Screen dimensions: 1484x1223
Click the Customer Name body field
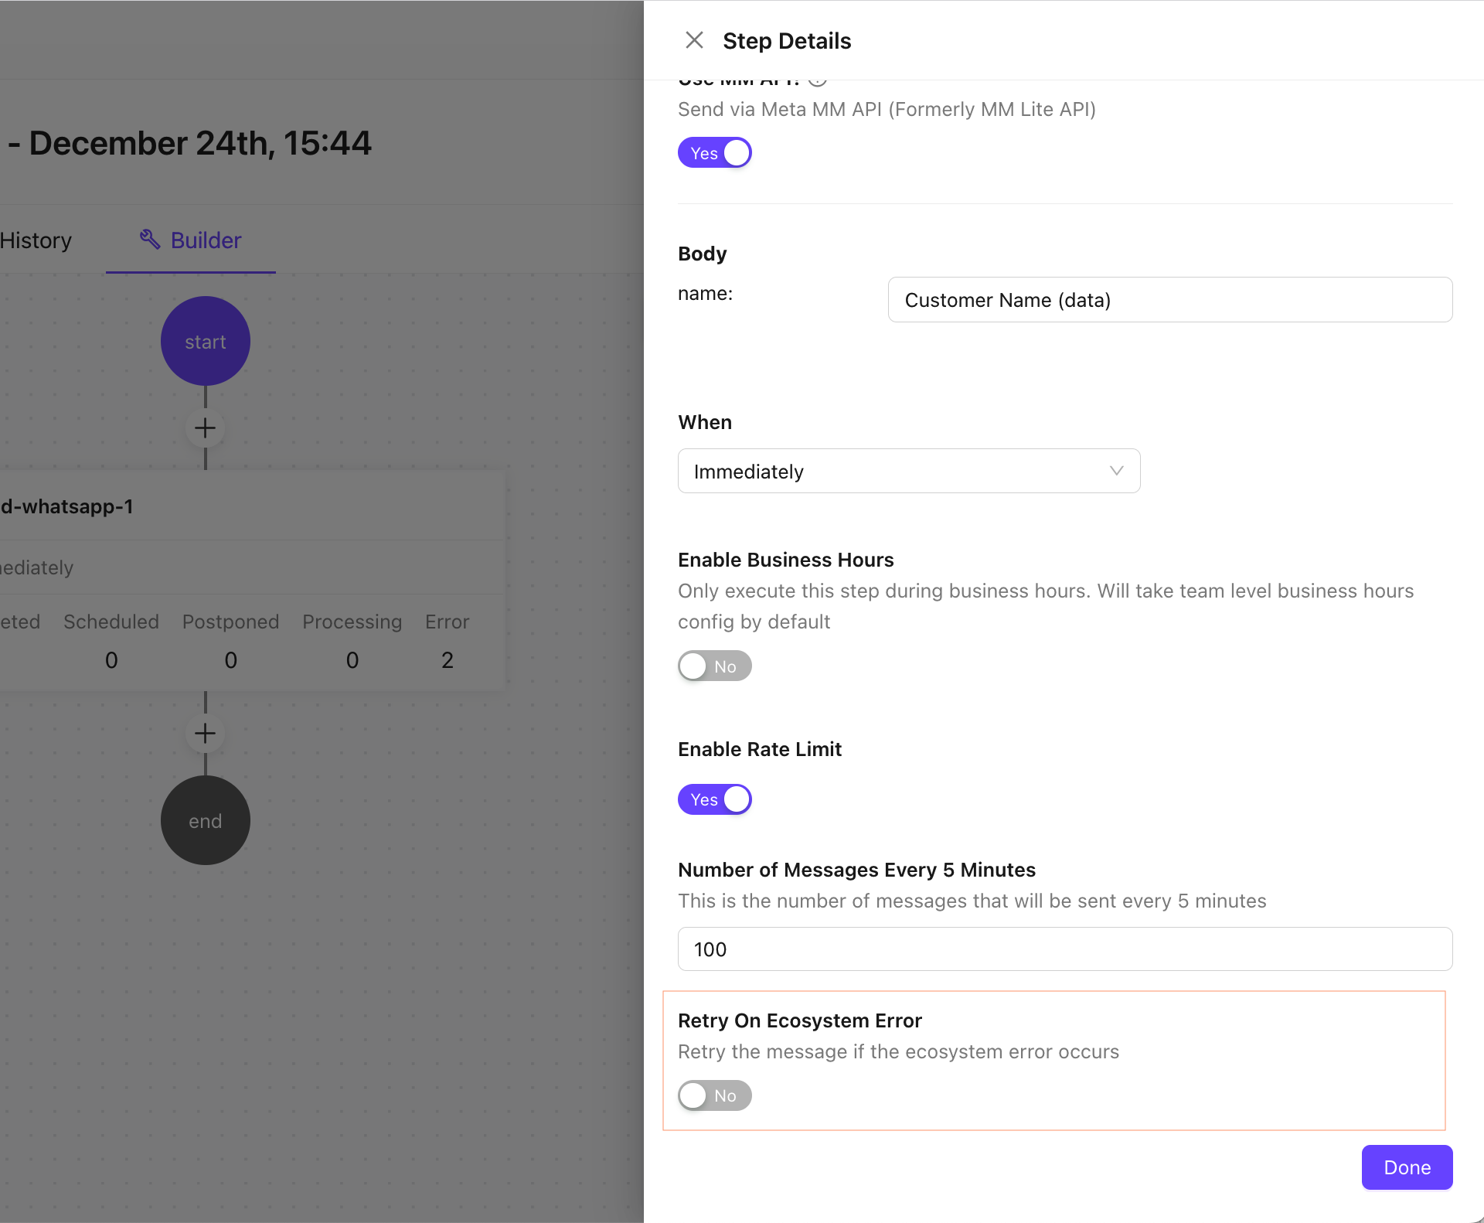click(1169, 300)
